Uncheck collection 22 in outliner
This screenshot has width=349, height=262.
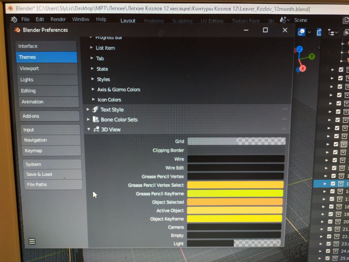click(x=329, y=236)
